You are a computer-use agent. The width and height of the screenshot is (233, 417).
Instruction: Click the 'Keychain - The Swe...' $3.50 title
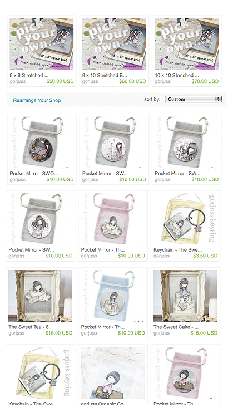tap(177, 250)
